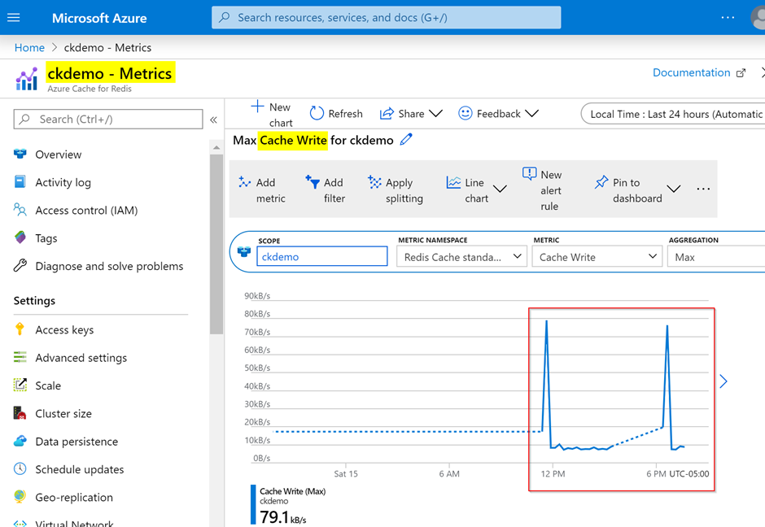
Task: Click the Microsoft Azure brand title
Action: point(99,18)
